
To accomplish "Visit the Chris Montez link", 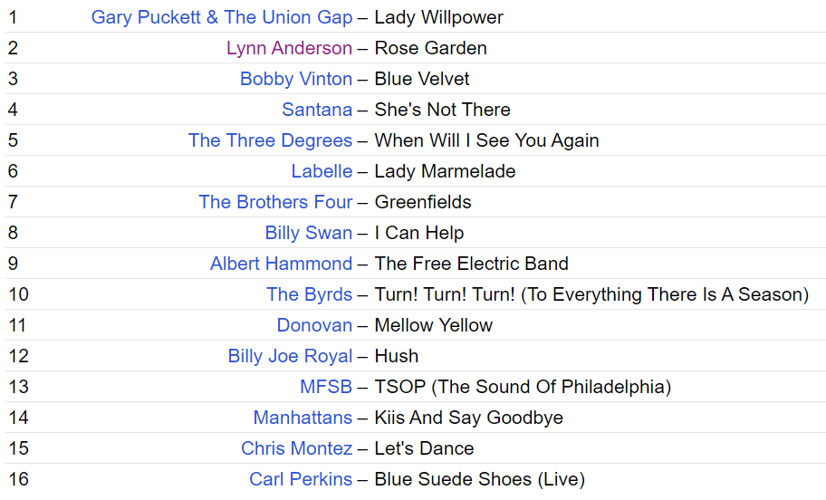I will pos(296,448).
